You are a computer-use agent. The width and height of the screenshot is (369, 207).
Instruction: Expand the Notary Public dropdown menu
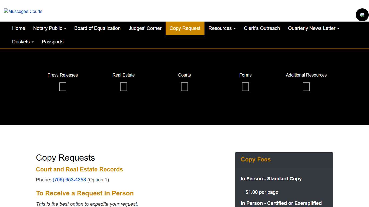coord(49,28)
